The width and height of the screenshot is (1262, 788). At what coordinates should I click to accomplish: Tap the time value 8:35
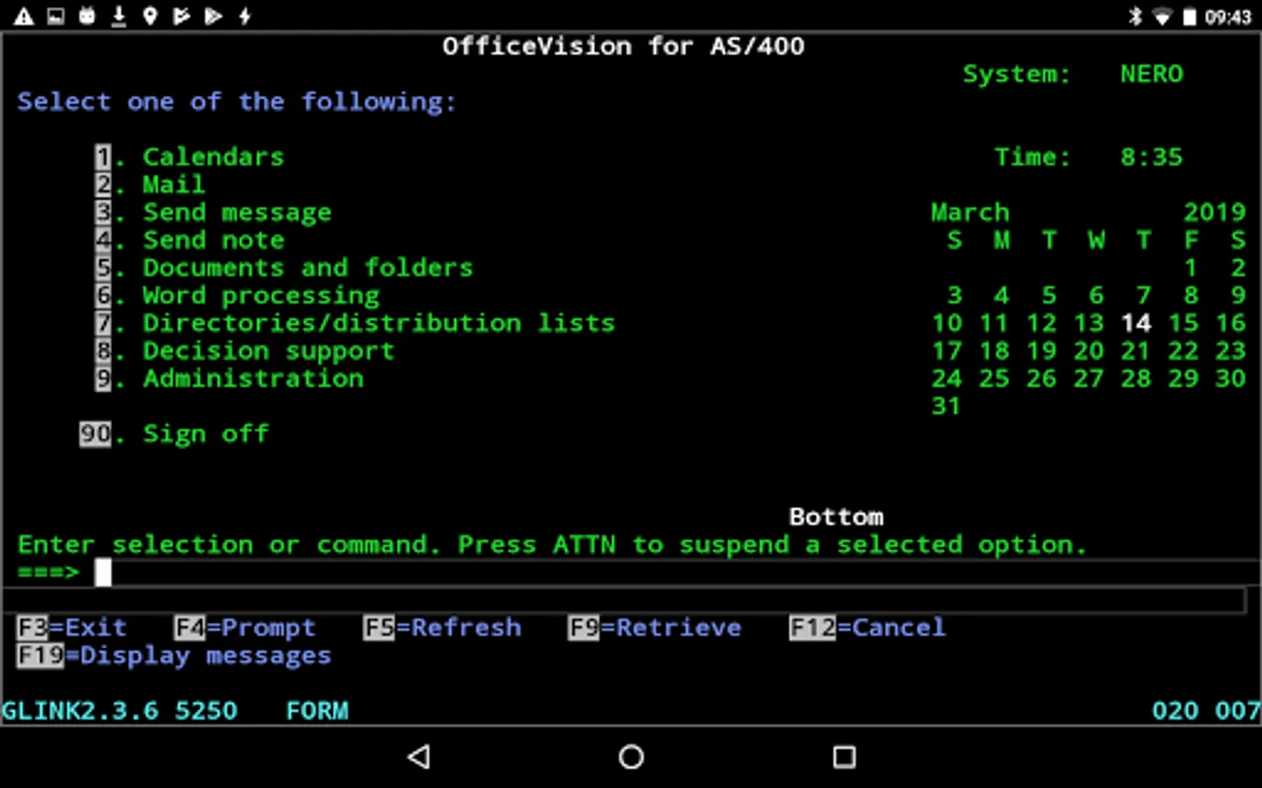[x=1152, y=157]
